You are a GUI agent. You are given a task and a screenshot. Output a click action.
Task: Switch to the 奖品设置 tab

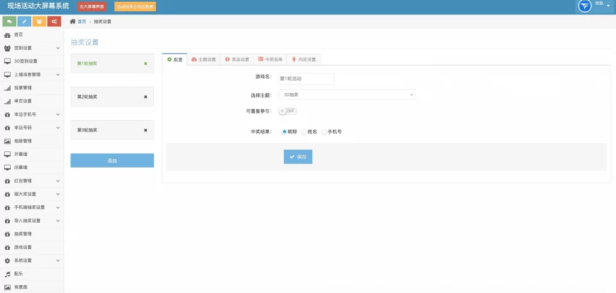click(x=237, y=59)
